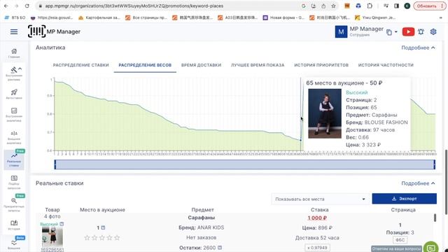Open notifications bell icon
This screenshot has width=448, height=252.
click(421, 31)
